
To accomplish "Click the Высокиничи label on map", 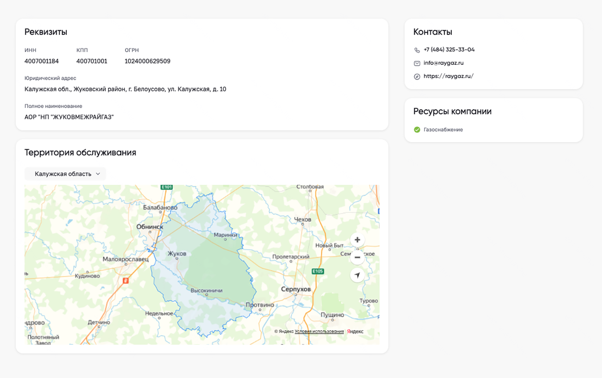I will click(206, 291).
